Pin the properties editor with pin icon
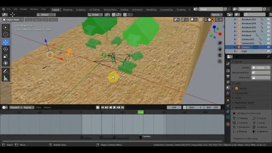The width and height of the screenshot is (272, 153). click(x=269, y=57)
